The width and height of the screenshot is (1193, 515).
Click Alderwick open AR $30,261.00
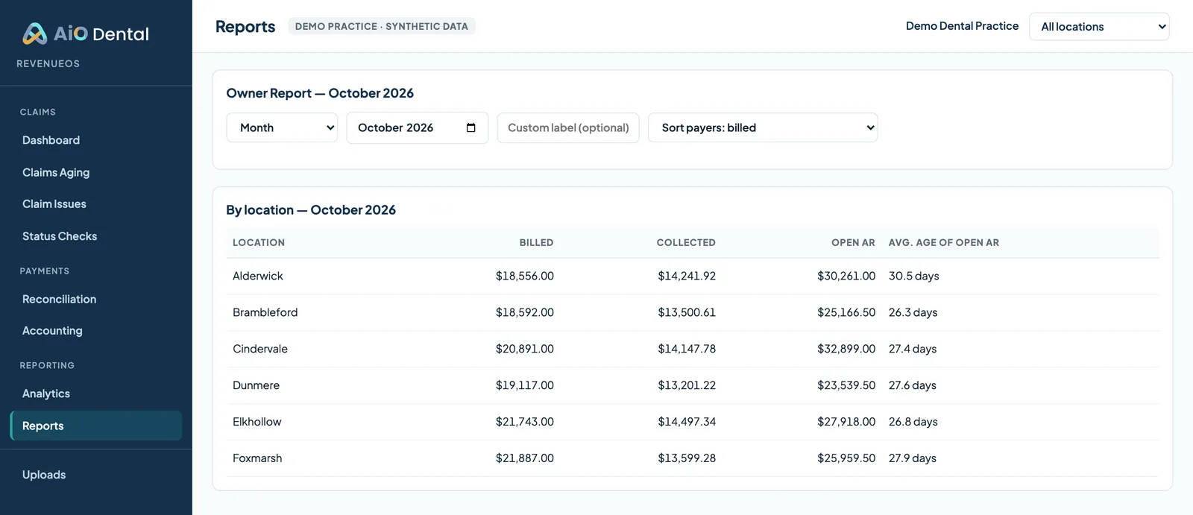coord(846,276)
